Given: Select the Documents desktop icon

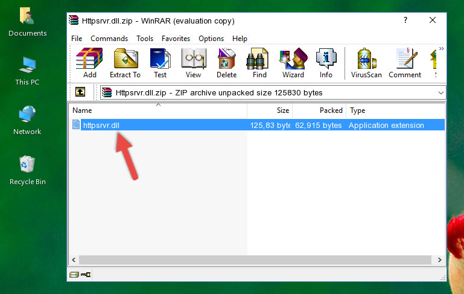Looking at the screenshot, I should click(28, 22).
